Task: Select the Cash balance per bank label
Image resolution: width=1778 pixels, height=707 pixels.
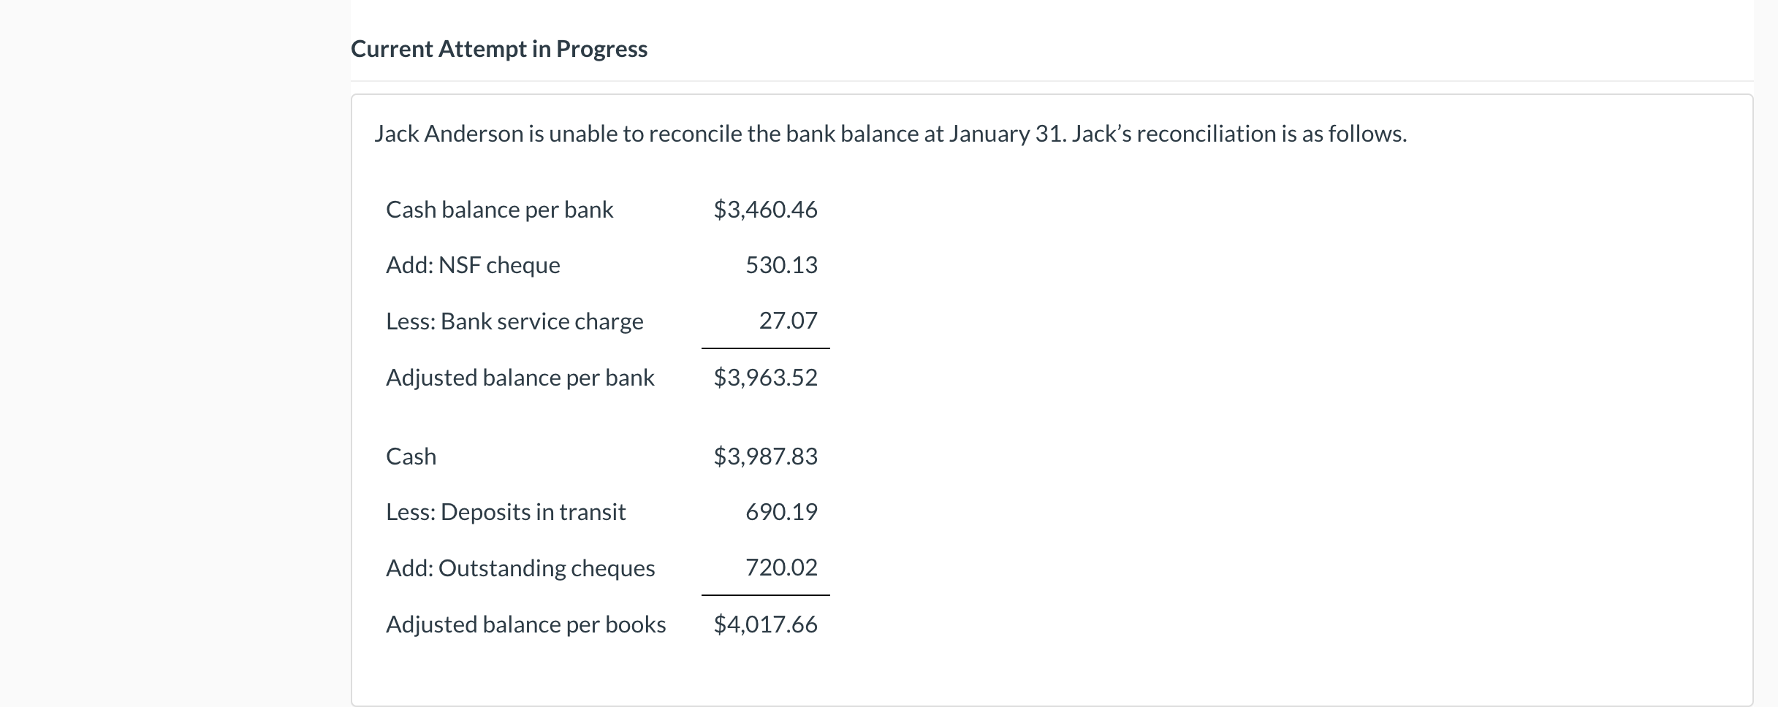Action: tap(499, 210)
